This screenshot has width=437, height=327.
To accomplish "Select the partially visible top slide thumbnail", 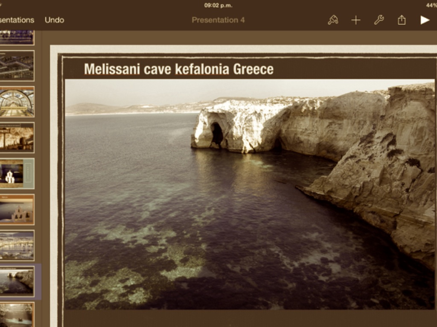I will pos(16,37).
